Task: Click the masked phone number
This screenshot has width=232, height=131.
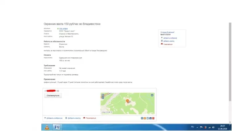Action: pyautogui.click(x=52, y=91)
